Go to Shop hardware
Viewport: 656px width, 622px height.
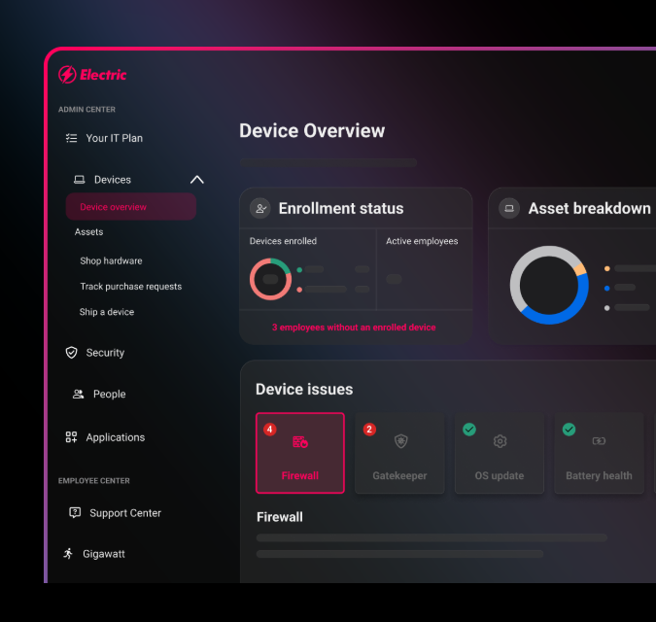tap(111, 261)
